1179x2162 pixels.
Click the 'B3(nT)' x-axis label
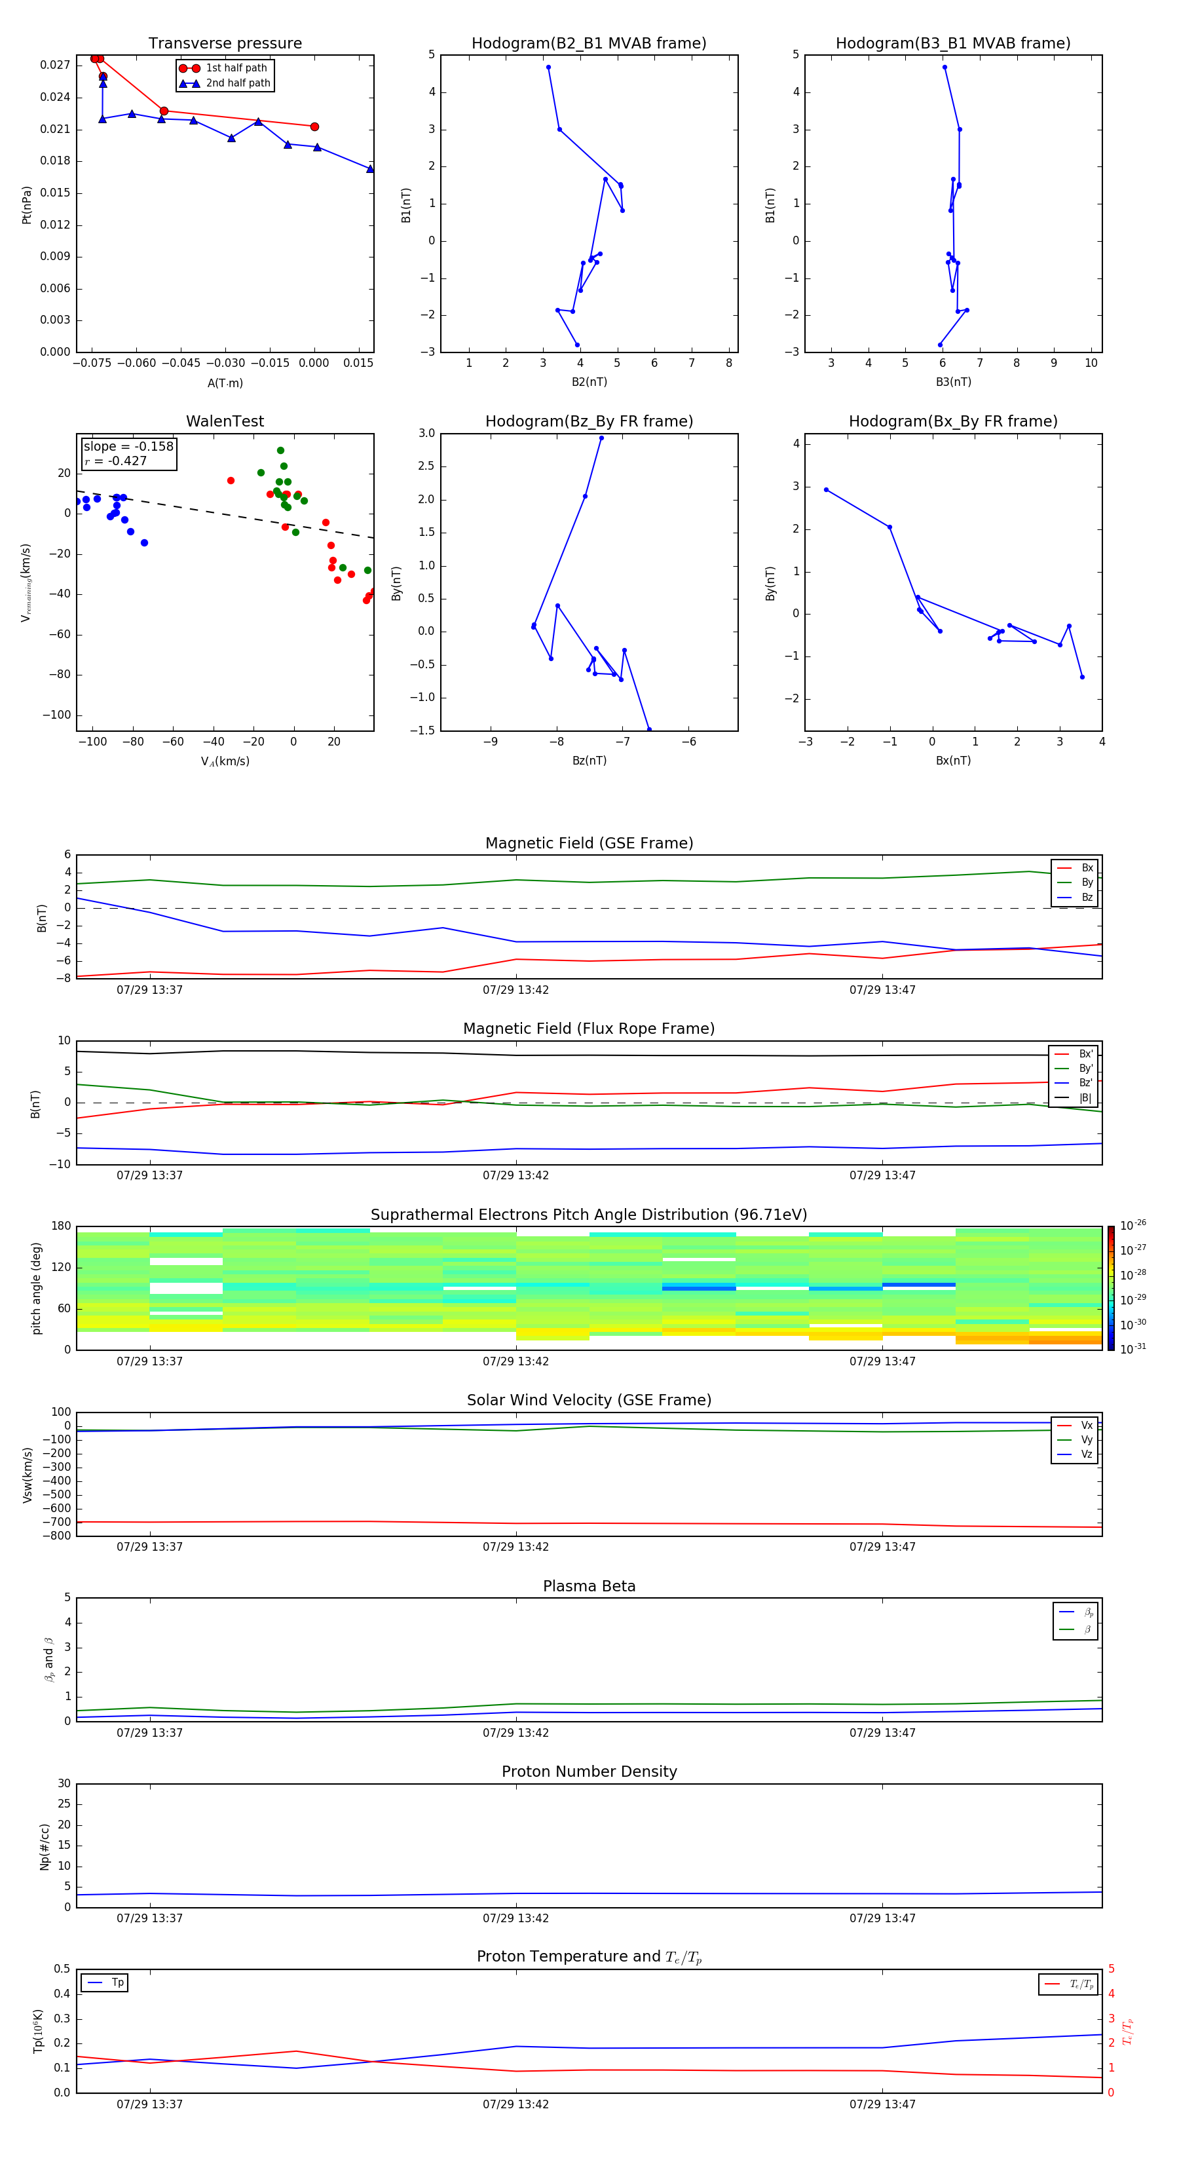click(x=953, y=382)
